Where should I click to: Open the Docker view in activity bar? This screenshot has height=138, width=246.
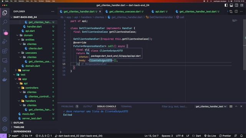point(5,80)
